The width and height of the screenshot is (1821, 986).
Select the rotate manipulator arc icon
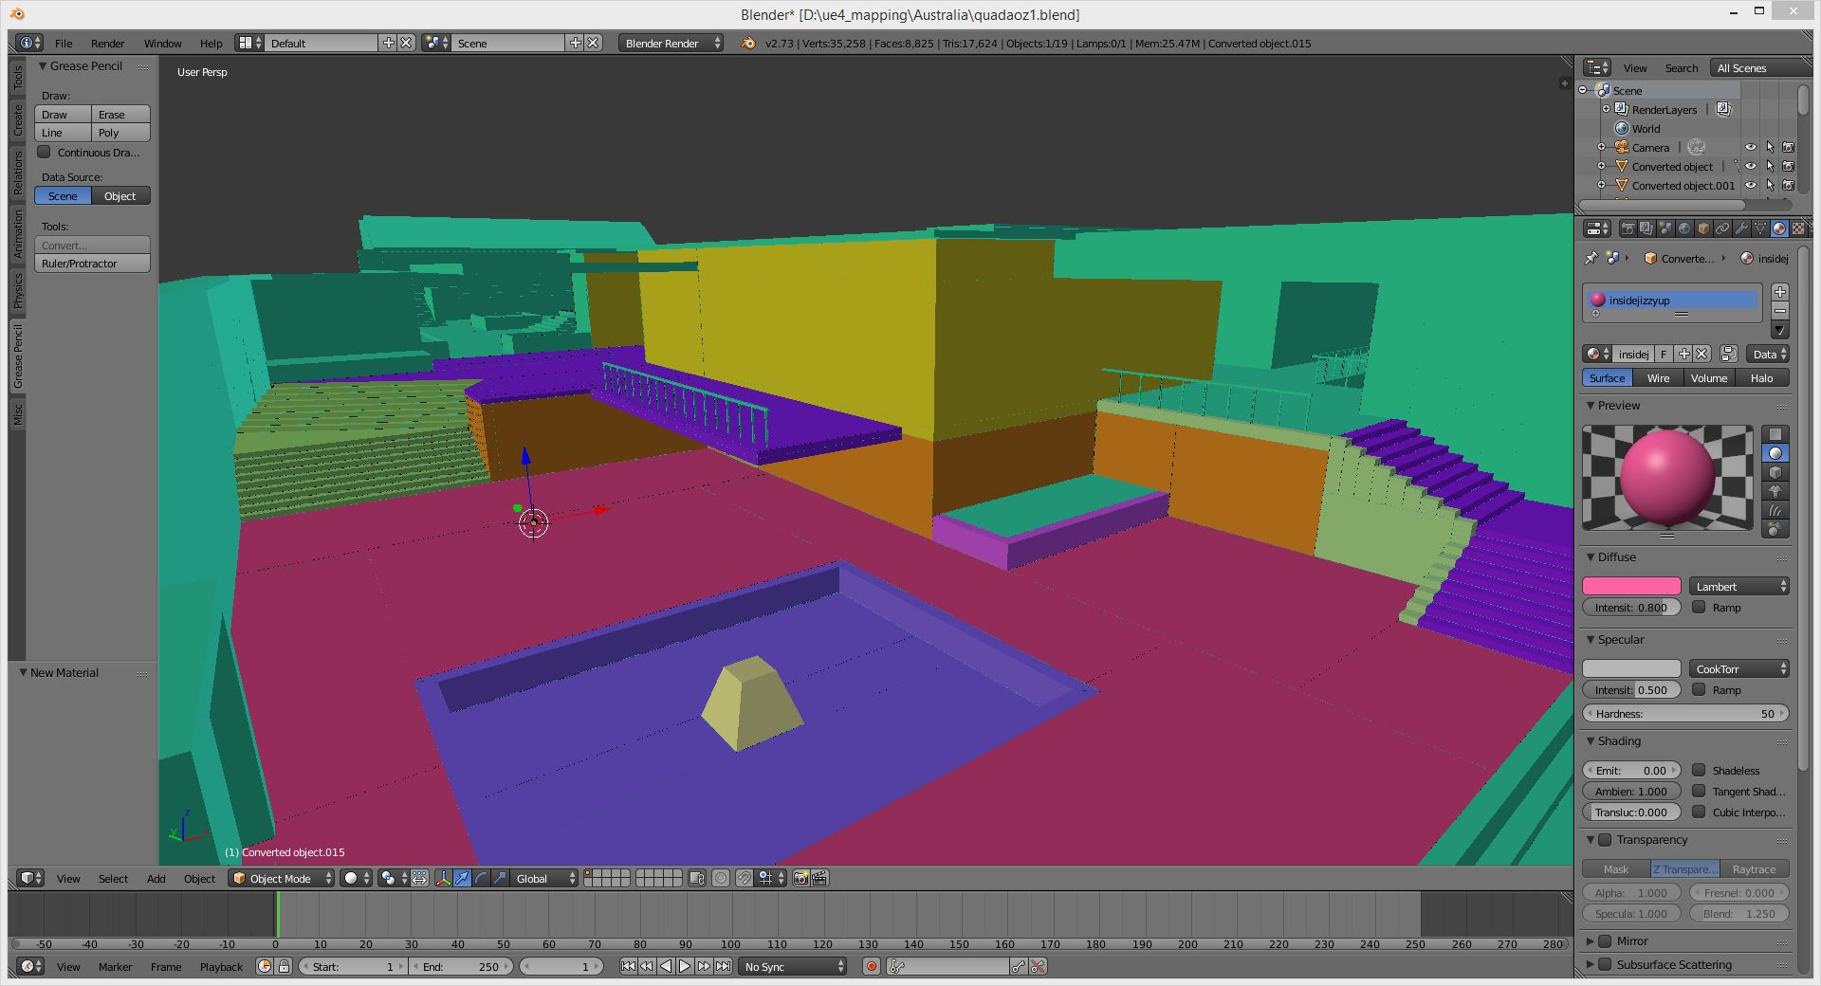[x=481, y=878]
